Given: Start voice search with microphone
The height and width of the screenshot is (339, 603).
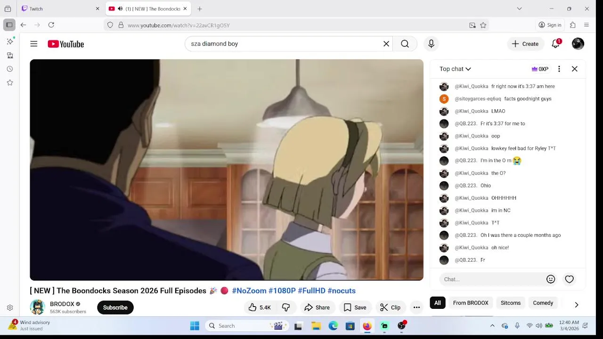Looking at the screenshot, I should [x=431, y=44].
